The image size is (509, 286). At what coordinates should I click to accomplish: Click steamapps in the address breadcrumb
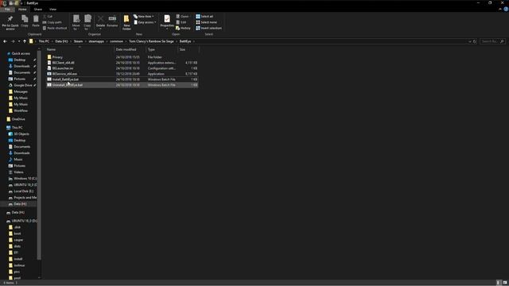pyautogui.click(x=96, y=41)
